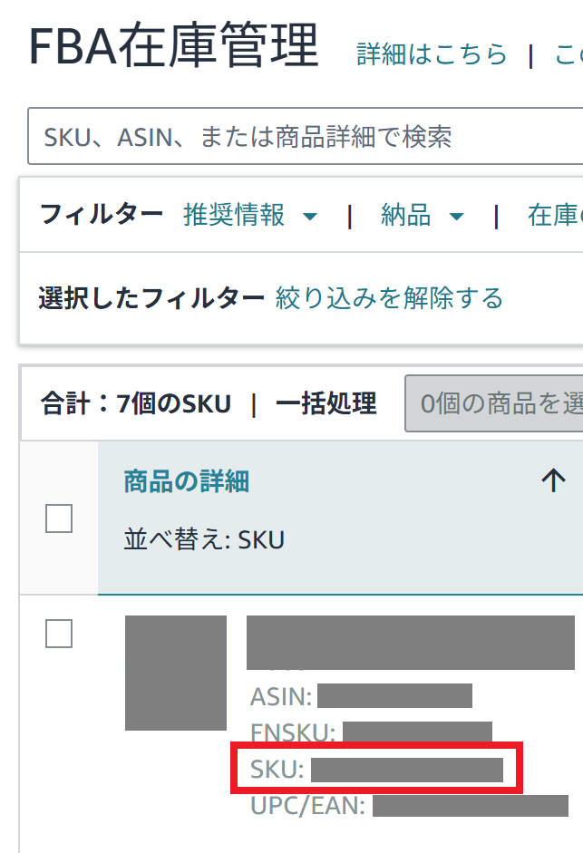Check the first product row checkbox

pyautogui.click(x=59, y=635)
